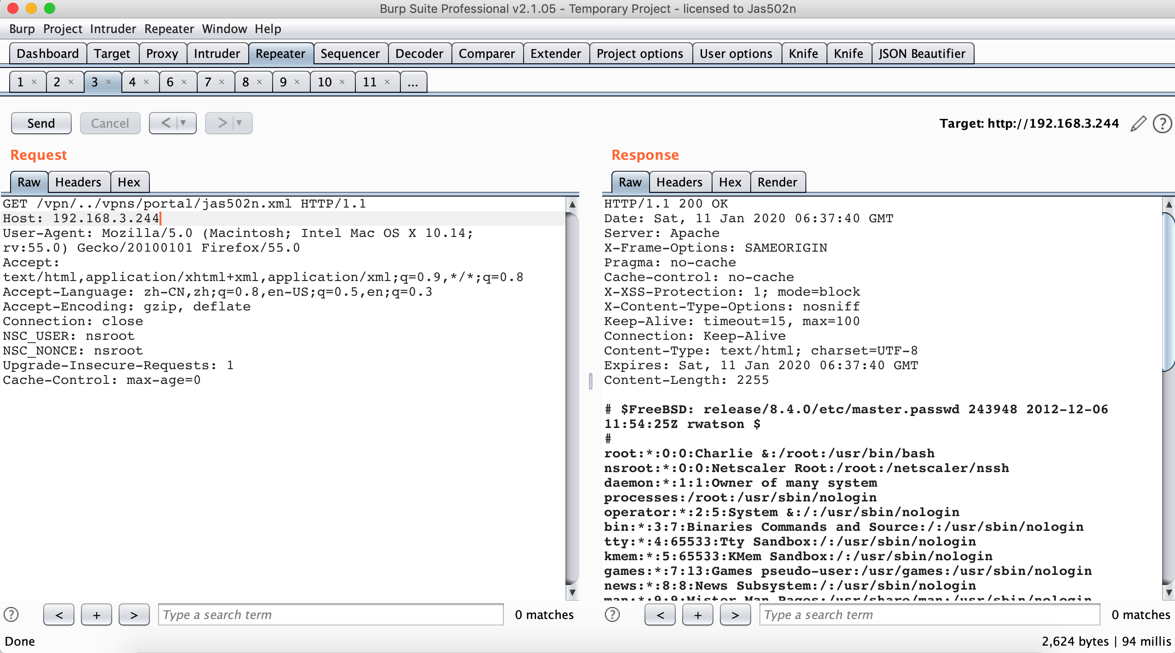This screenshot has height=653, width=1175.
Task: Select the request Hex view tab
Action: coord(129,182)
